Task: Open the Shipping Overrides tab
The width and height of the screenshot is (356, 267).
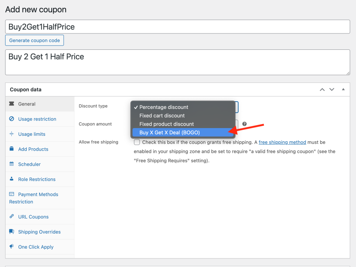Action: pos(40,232)
